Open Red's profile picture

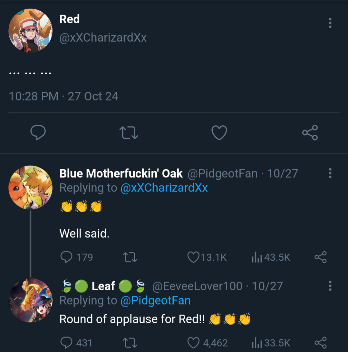tap(30, 31)
